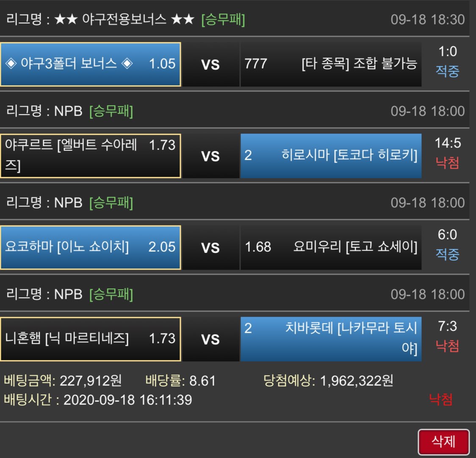
Task: Select the 야구3폴더 보너스 1.05 bet cell
Action: [91, 64]
